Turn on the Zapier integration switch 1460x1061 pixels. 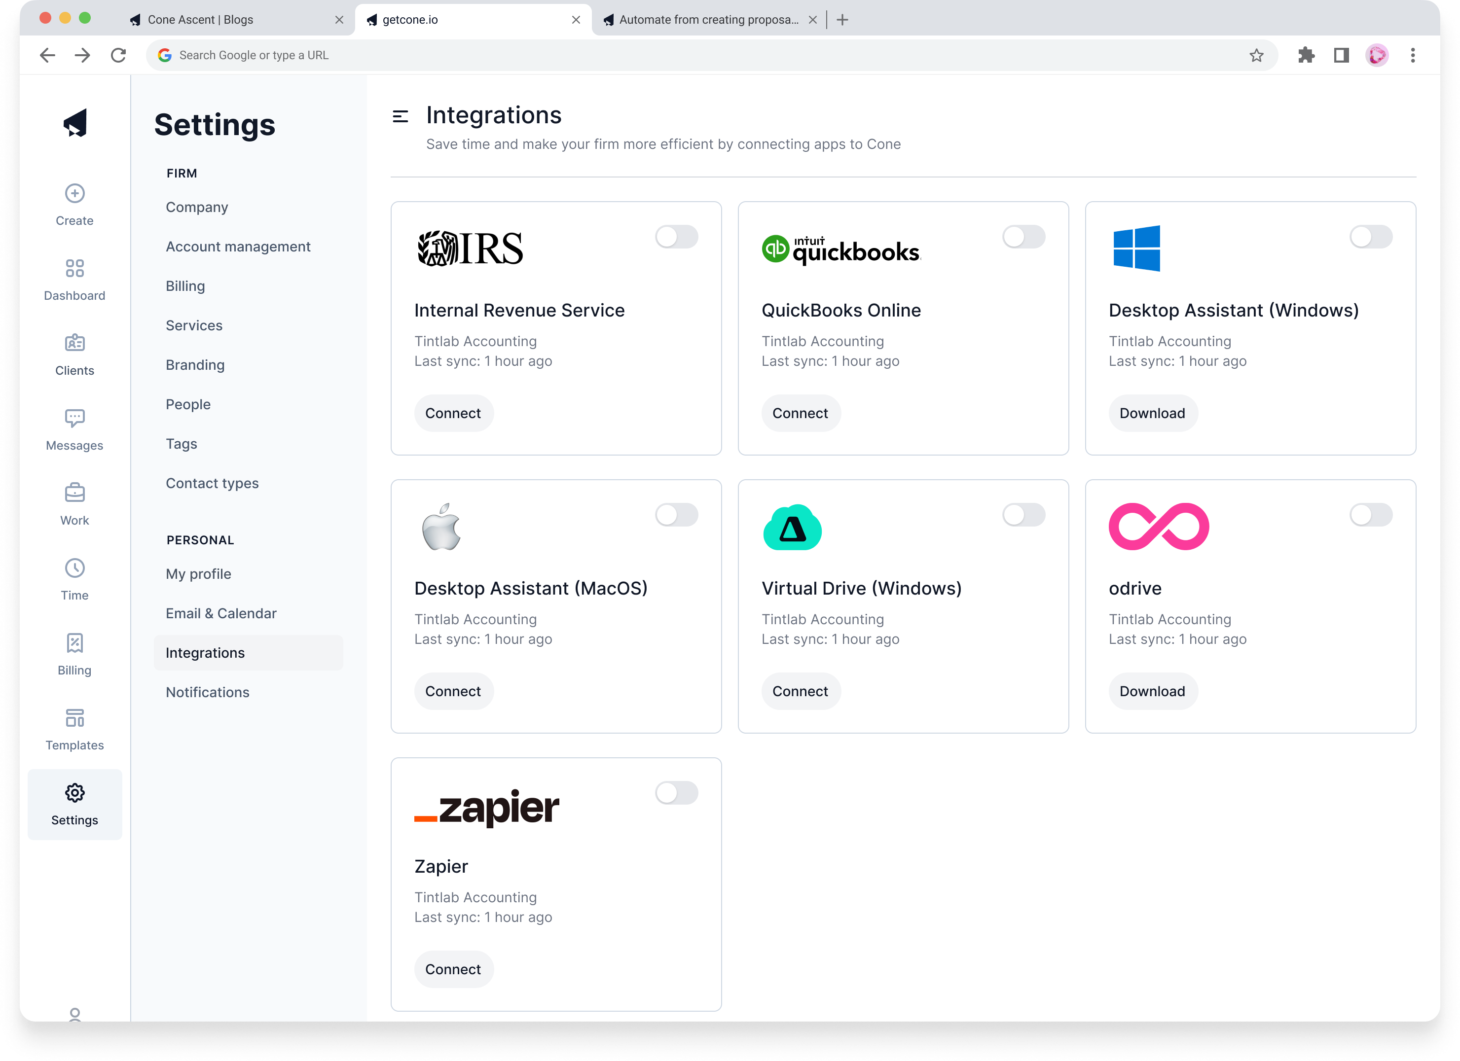pyautogui.click(x=676, y=793)
